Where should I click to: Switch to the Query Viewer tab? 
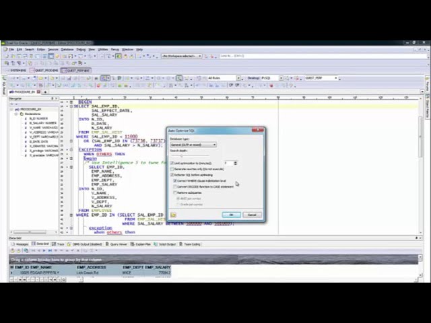tap(117, 244)
